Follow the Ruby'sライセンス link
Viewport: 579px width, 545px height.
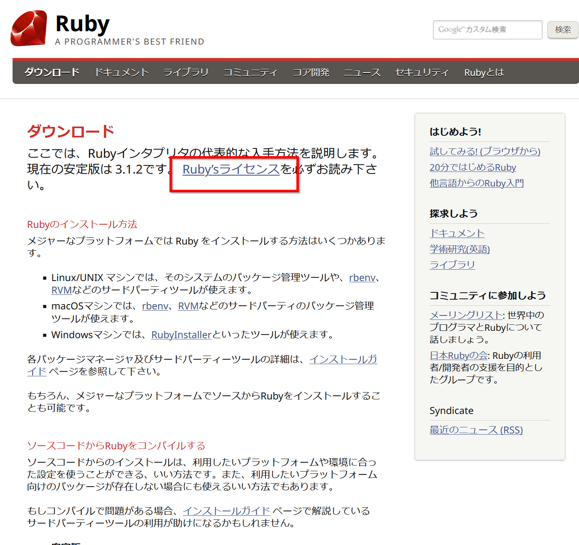point(231,169)
